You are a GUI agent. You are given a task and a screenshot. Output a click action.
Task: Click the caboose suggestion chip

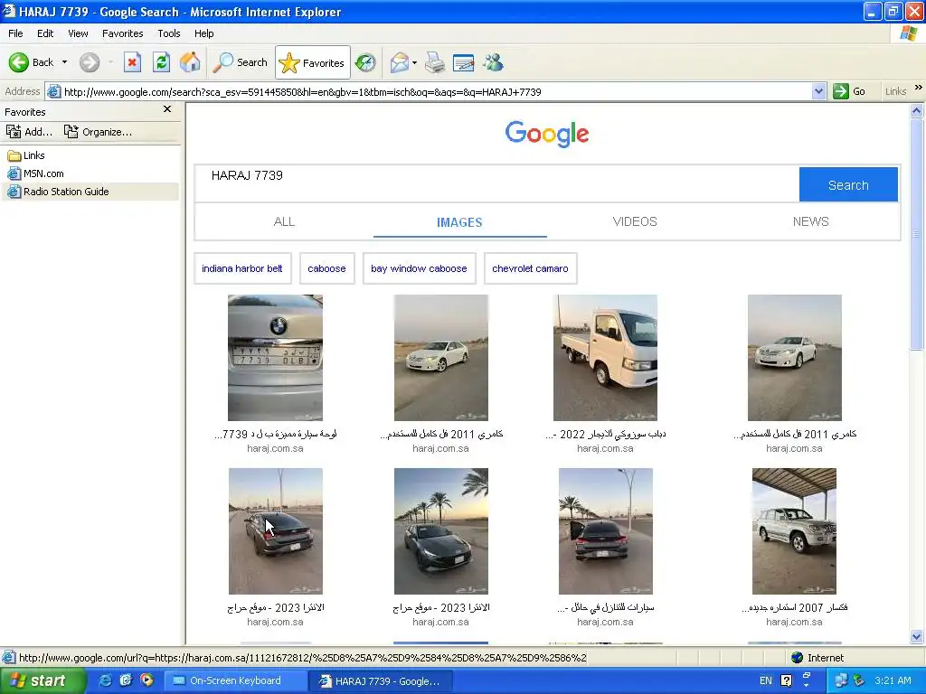pos(326,268)
